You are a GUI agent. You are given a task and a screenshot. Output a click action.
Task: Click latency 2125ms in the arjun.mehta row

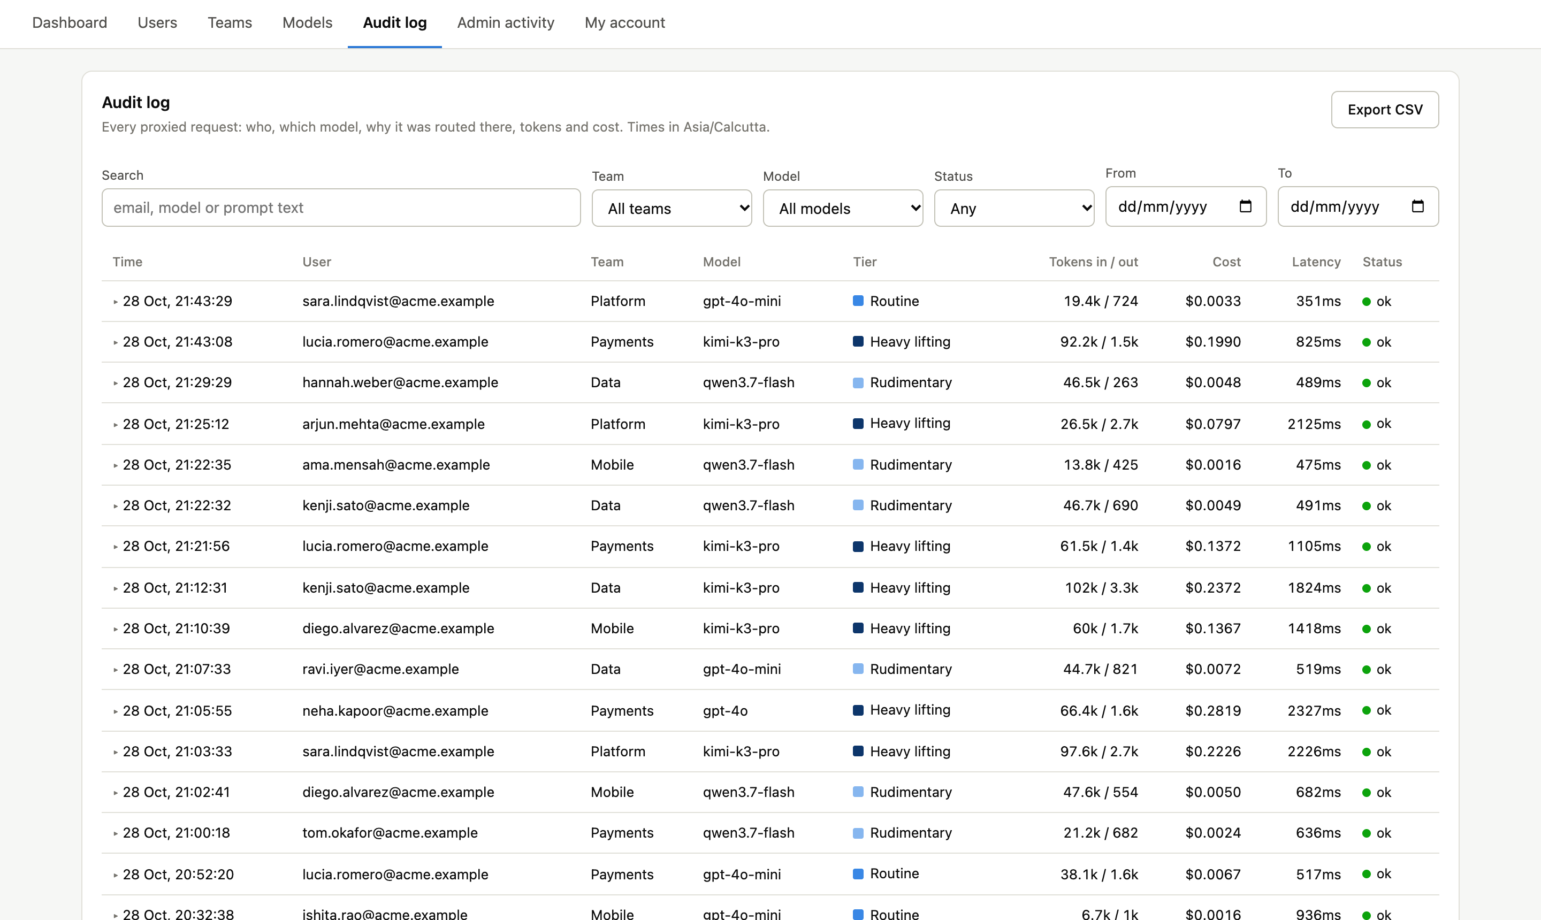point(1314,424)
